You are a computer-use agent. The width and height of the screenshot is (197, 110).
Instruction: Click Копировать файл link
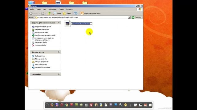coord(42,32)
